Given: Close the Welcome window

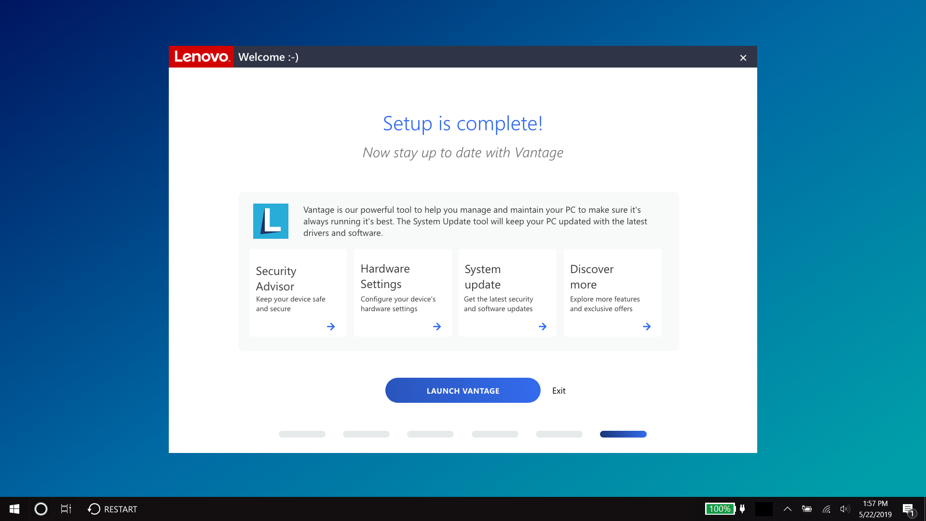Looking at the screenshot, I should [x=743, y=58].
